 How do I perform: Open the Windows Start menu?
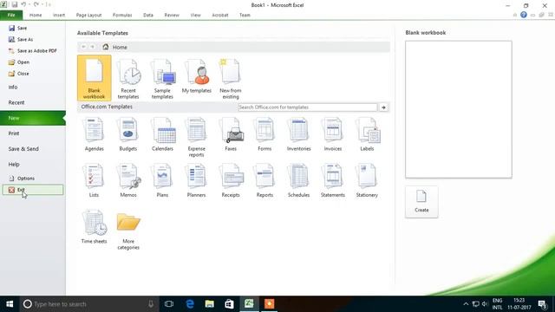click(x=10, y=304)
